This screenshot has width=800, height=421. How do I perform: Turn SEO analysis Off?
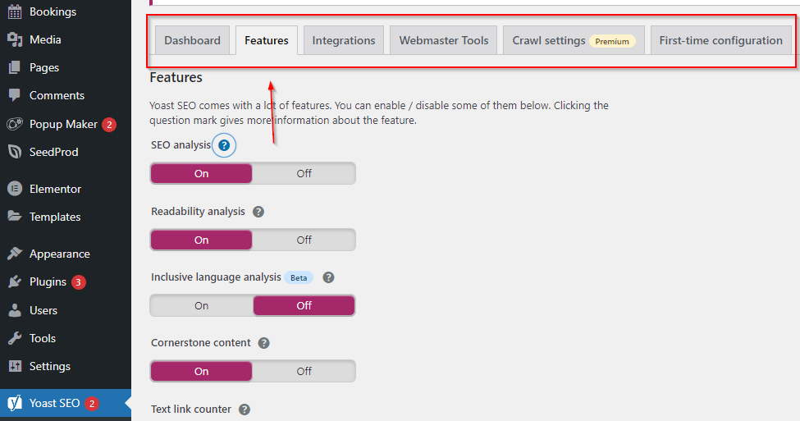click(304, 173)
